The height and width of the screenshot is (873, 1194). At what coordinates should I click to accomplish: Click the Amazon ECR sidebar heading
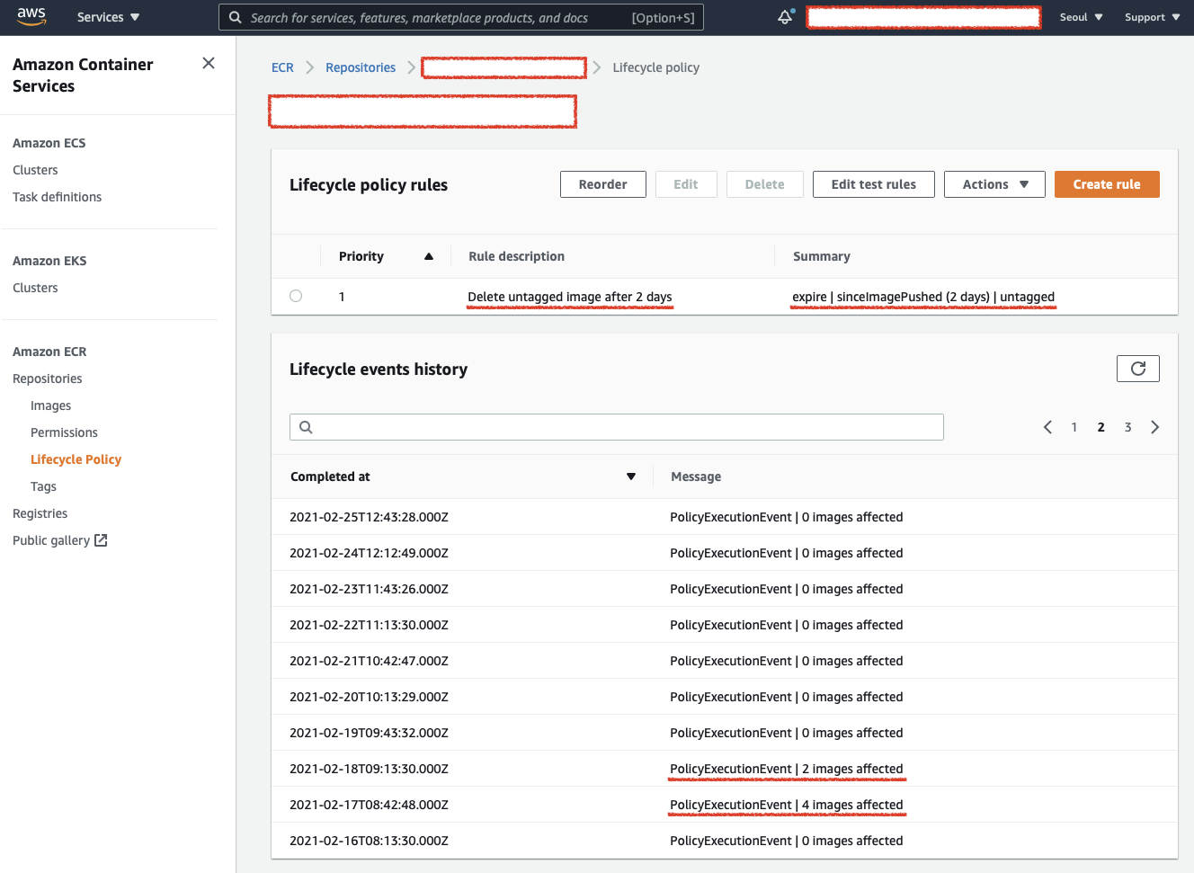[49, 352]
